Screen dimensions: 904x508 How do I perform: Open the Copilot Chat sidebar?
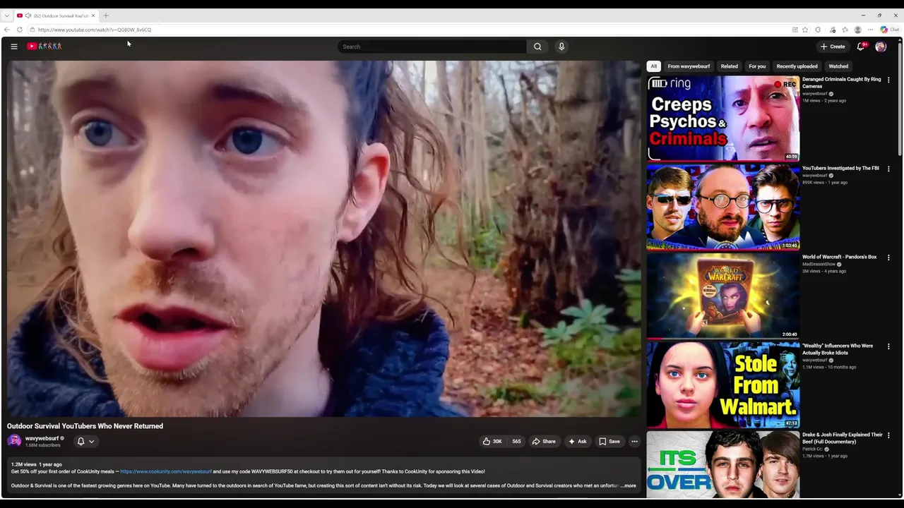(889, 30)
